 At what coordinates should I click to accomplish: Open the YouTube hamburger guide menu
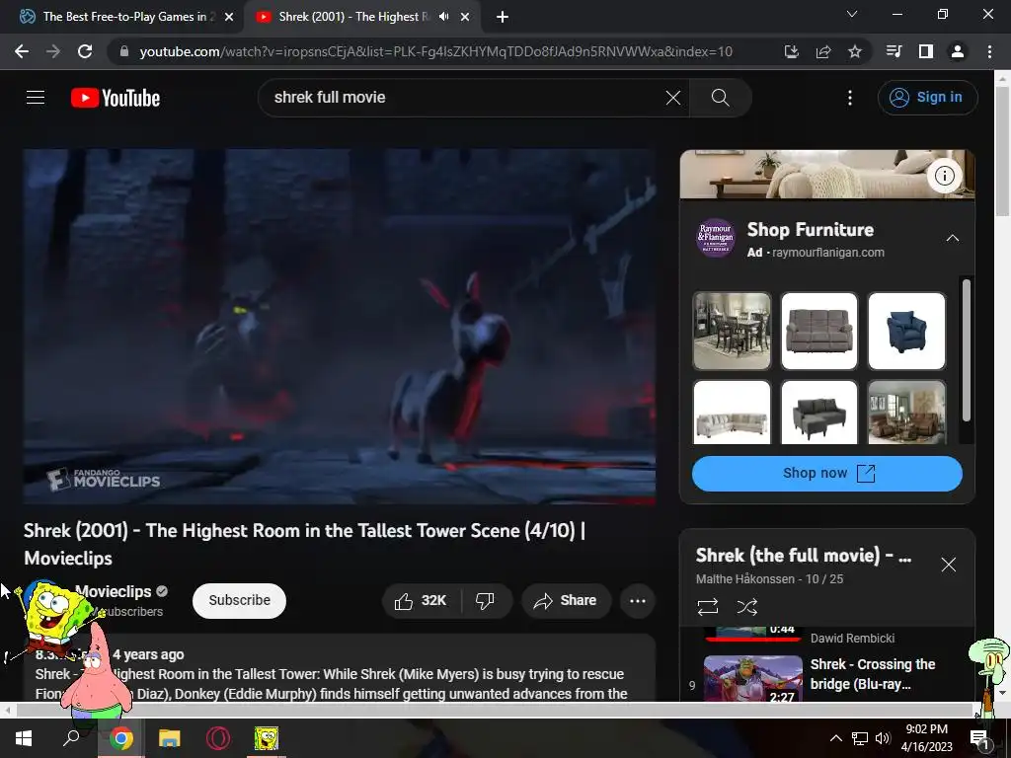click(x=36, y=98)
